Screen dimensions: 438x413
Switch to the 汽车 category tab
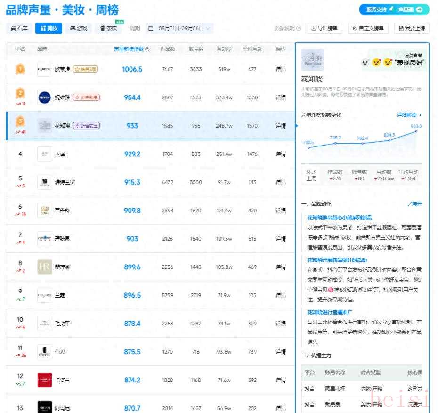coord(19,28)
